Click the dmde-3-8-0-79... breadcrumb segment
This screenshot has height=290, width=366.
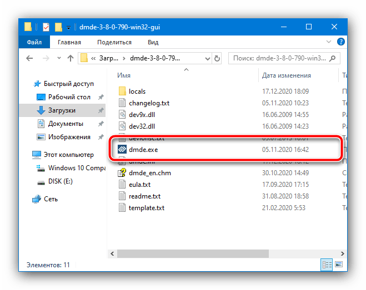(x=155, y=58)
